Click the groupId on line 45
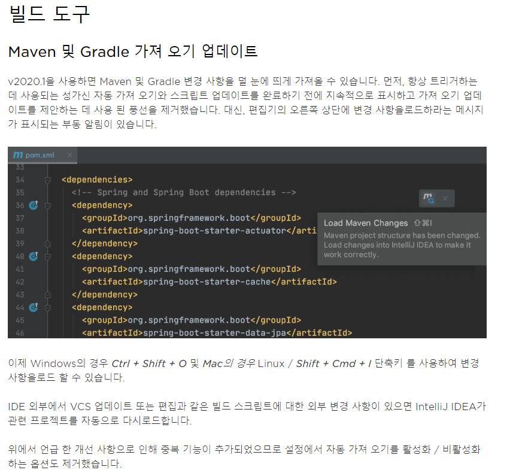Image resolution: width=513 pixels, height=473 pixels. pyautogui.click(x=192, y=320)
